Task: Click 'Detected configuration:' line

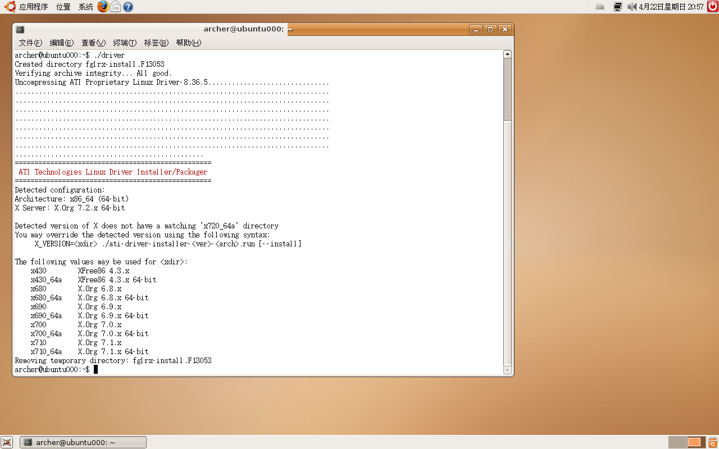Action: click(60, 190)
